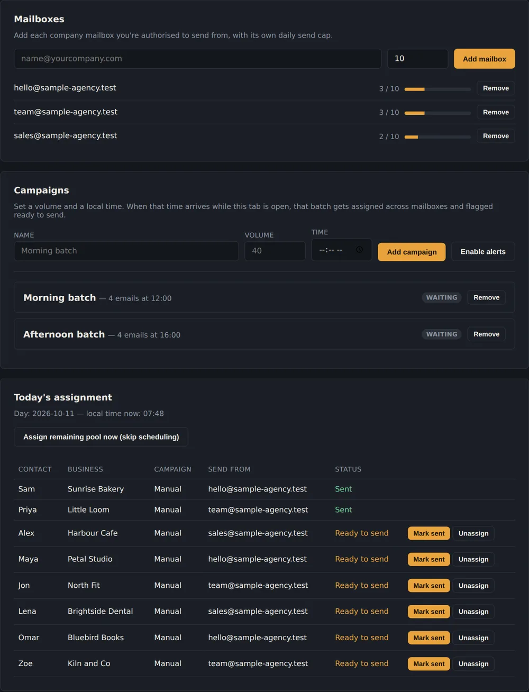Click Assign remaining pool now button
This screenshot has height=692, width=529.
coord(101,437)
